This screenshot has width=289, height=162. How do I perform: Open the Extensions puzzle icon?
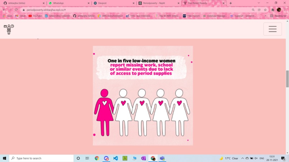point(273,10)
